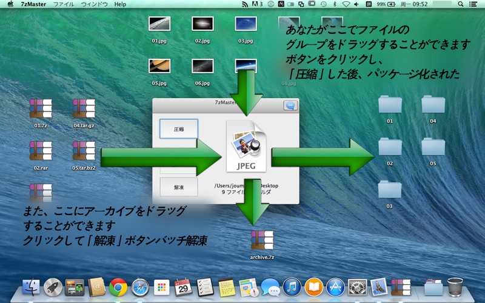Click the /Users path text in 7zMaster window
This screenshot has height=303, width=485.
246,185
